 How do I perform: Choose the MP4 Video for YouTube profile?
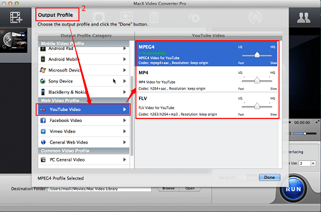pyautogui.click(x=207, y=80)
